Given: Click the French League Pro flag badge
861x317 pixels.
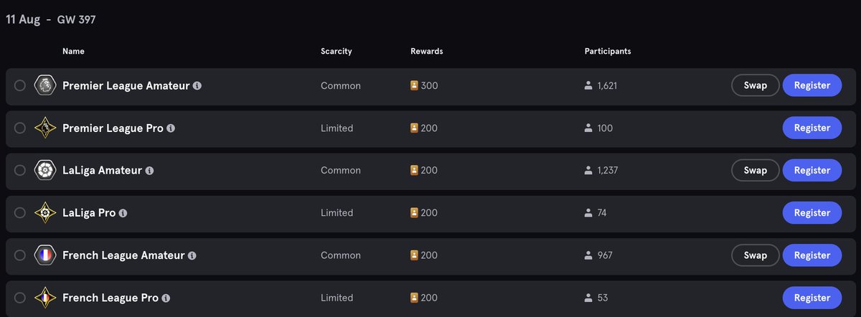Looking at the screenshot, I should click(45, 298).
